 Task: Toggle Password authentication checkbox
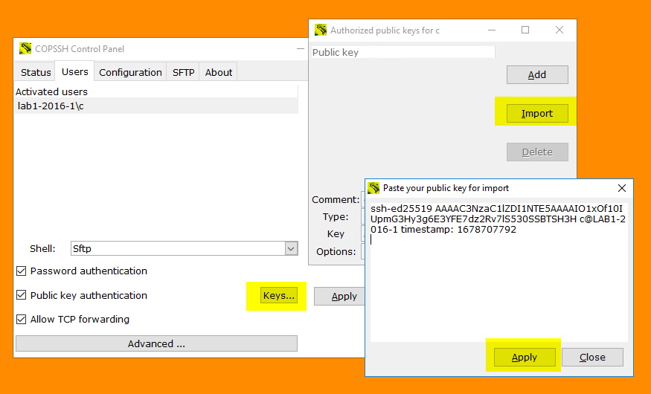pos(21,271)
